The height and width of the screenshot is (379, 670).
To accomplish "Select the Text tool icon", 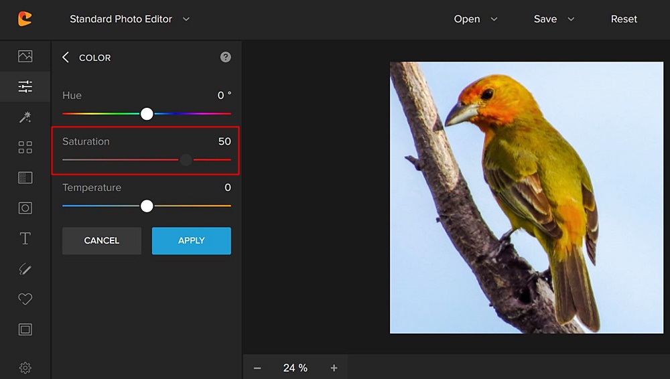I will [x=25, y=238].
